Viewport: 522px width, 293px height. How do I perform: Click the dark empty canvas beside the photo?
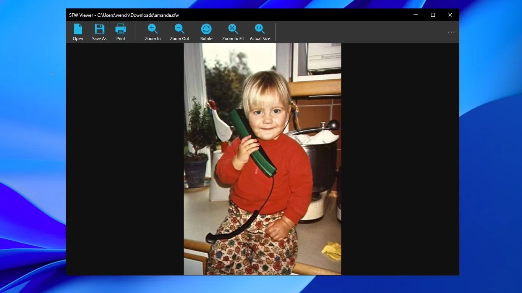click(125, 159)
